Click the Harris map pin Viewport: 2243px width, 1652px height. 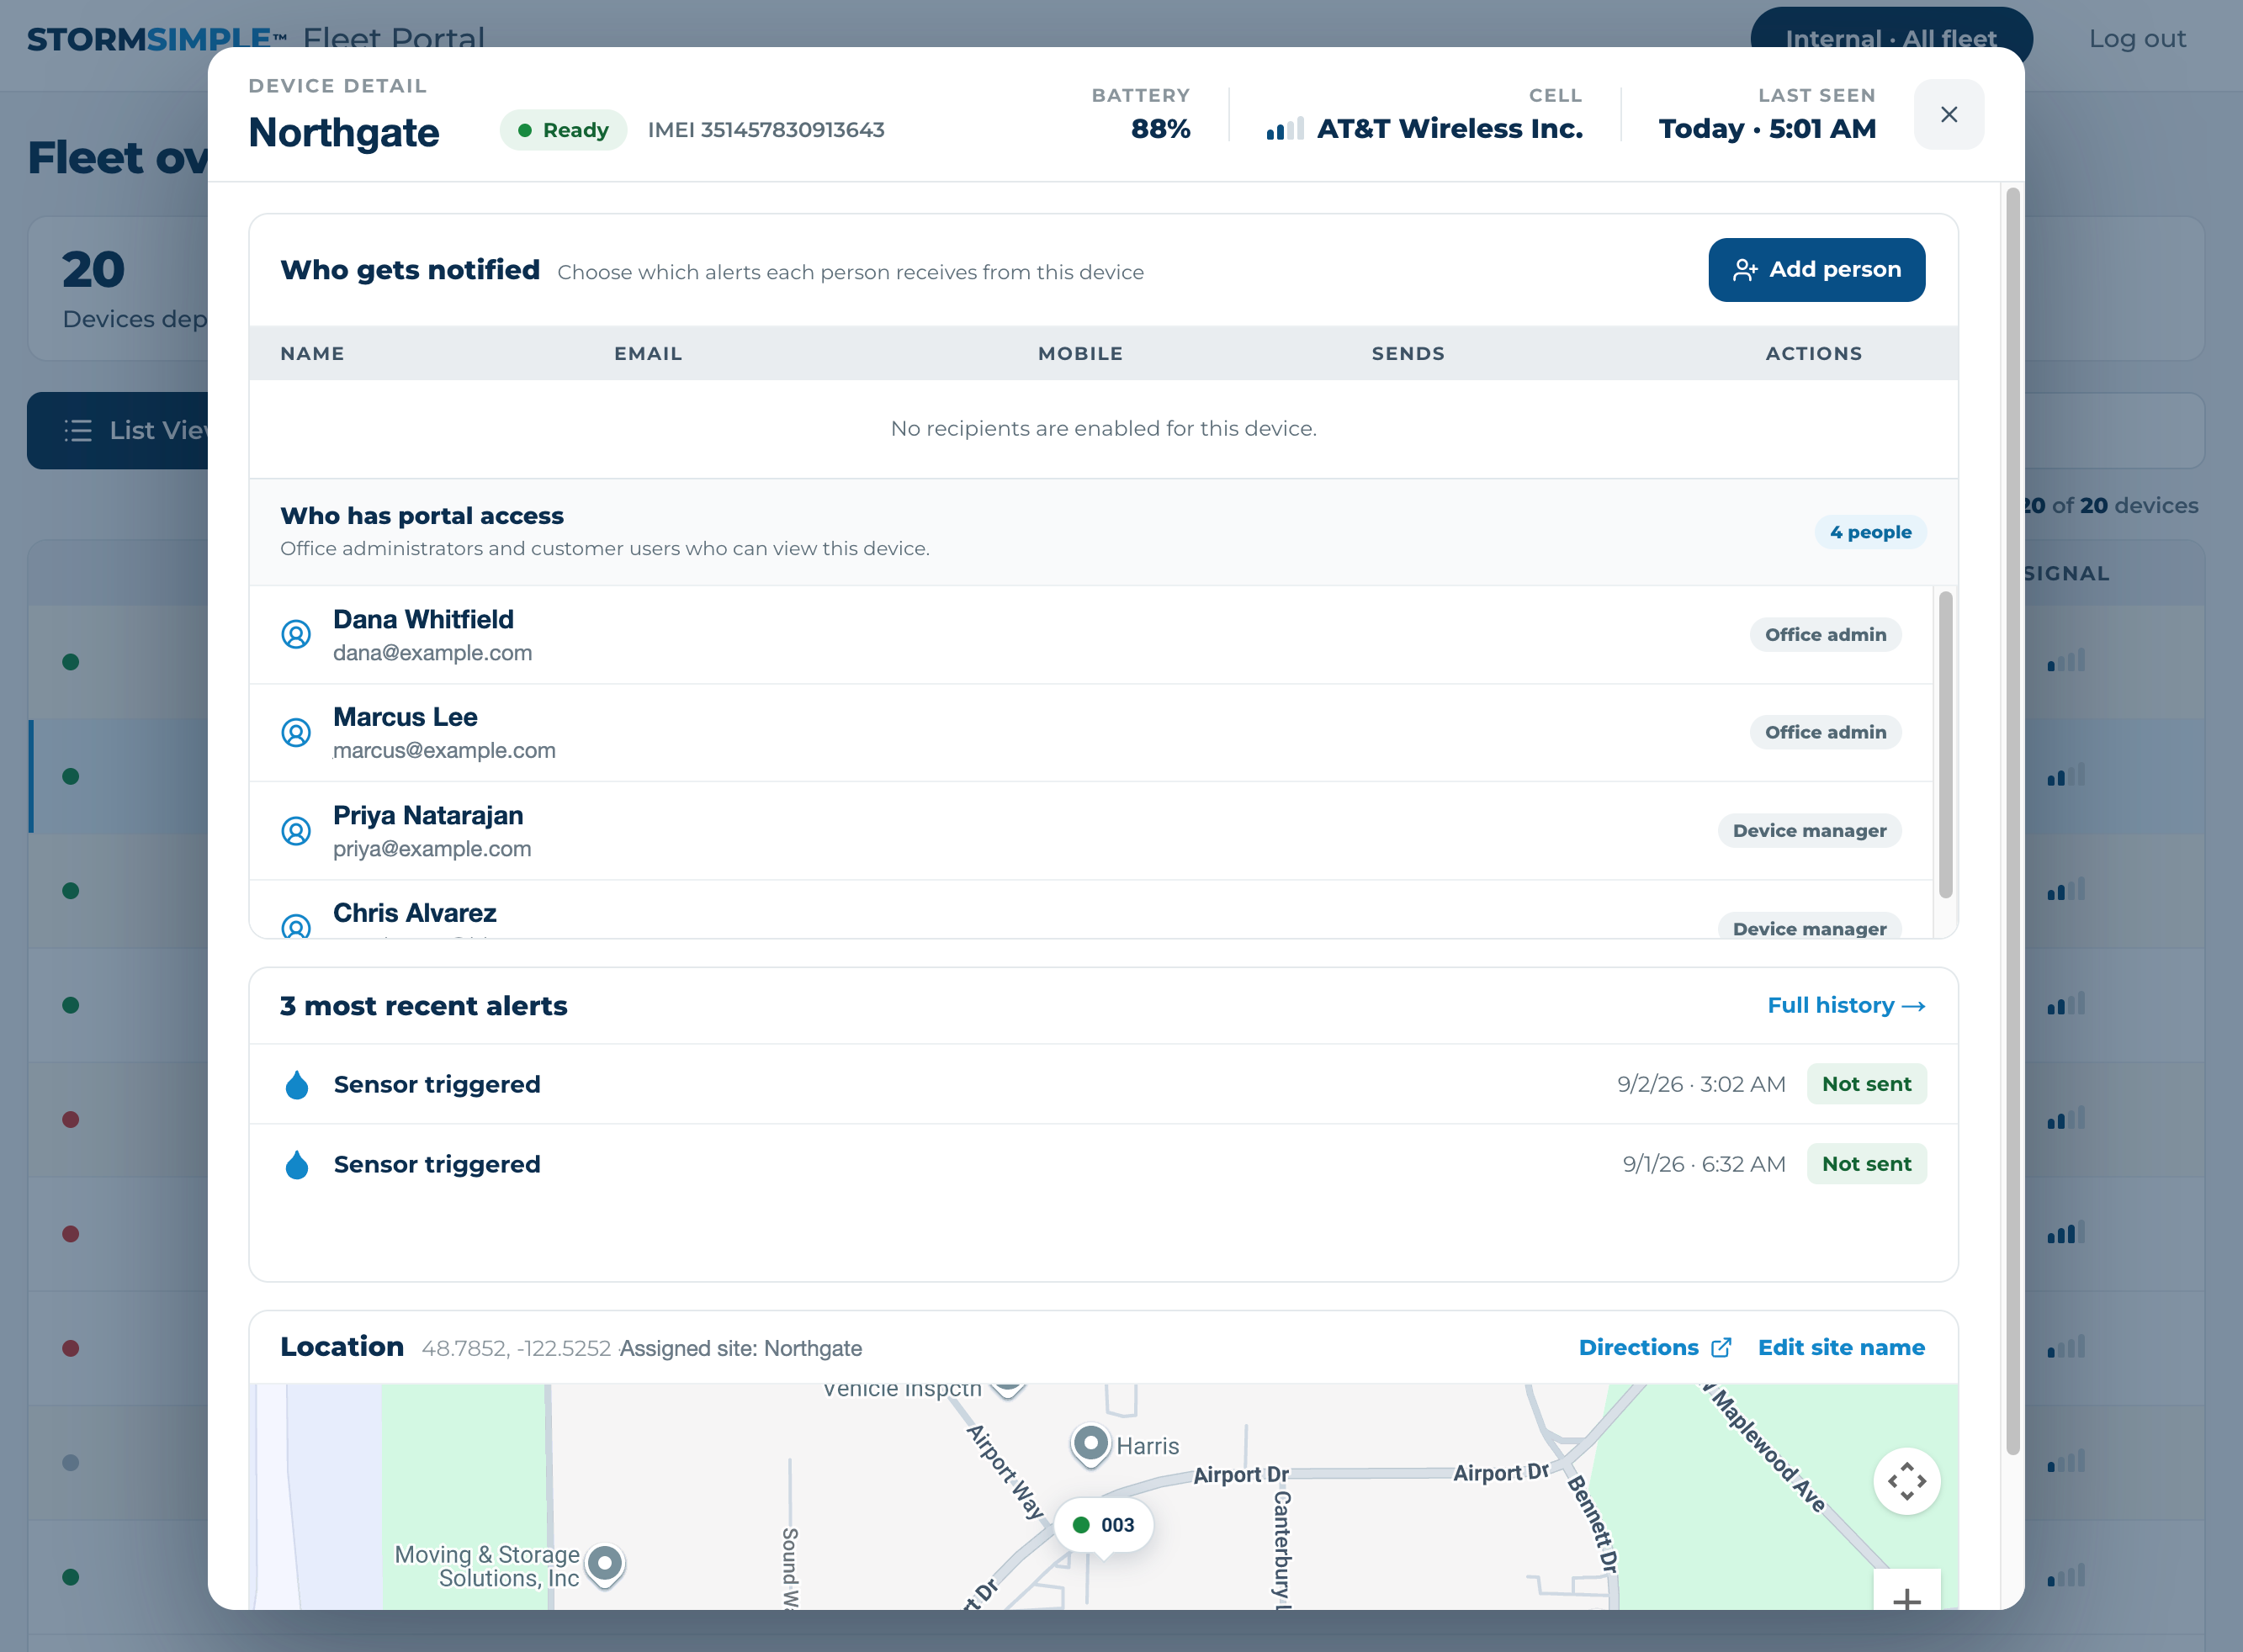(x=1090, y=1445)
